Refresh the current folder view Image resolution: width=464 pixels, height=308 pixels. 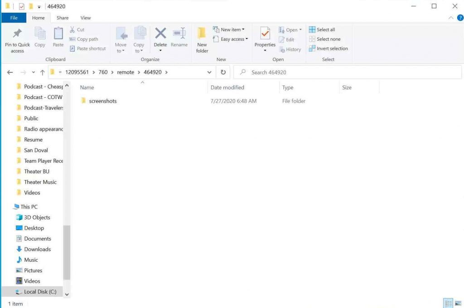tap(223, 72)
